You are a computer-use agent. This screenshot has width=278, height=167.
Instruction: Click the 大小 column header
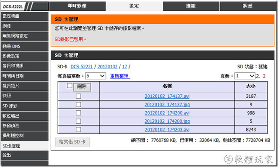(251, 86)
